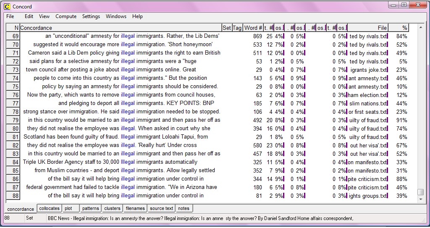
Task: Open the patterns tab
Action: (x=90, y=208)
